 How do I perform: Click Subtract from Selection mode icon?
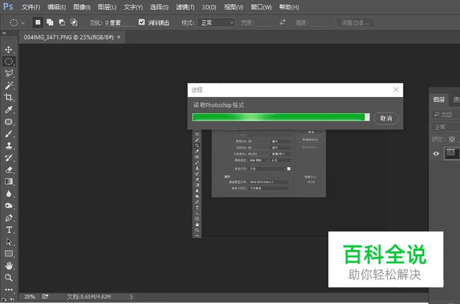click(62, 23)
